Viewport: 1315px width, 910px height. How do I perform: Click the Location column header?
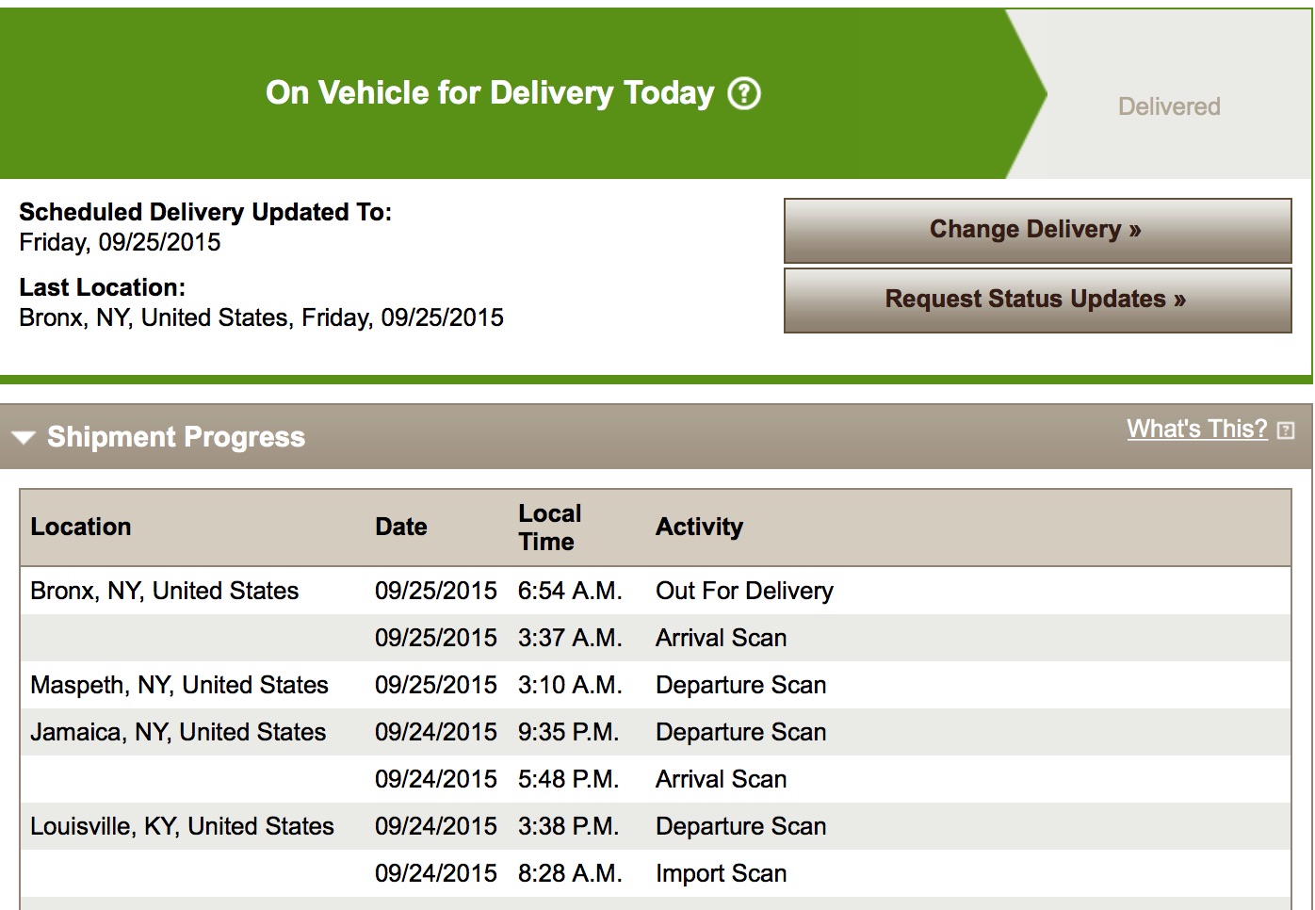click(x=81, y=527)
